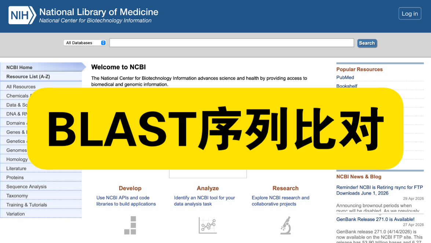Click the NIH logo
This screenshot has height=243, width=431.
22,15
